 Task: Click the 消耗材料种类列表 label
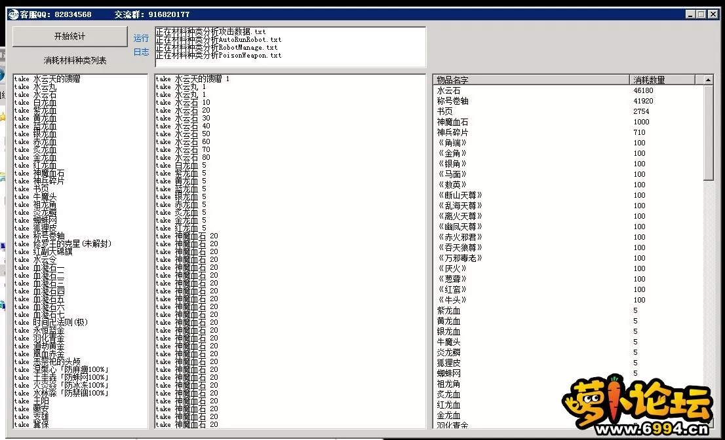point(75,60)
